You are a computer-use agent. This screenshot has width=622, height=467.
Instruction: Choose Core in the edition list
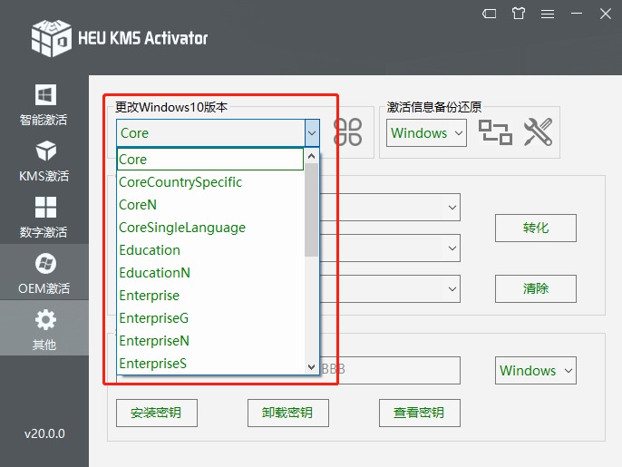click(x=210, y=160)
